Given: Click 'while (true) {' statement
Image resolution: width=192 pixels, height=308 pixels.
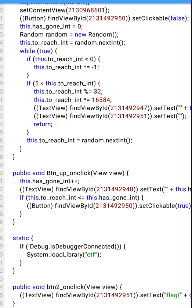Looking at the screenshot, I should [39, 51].
